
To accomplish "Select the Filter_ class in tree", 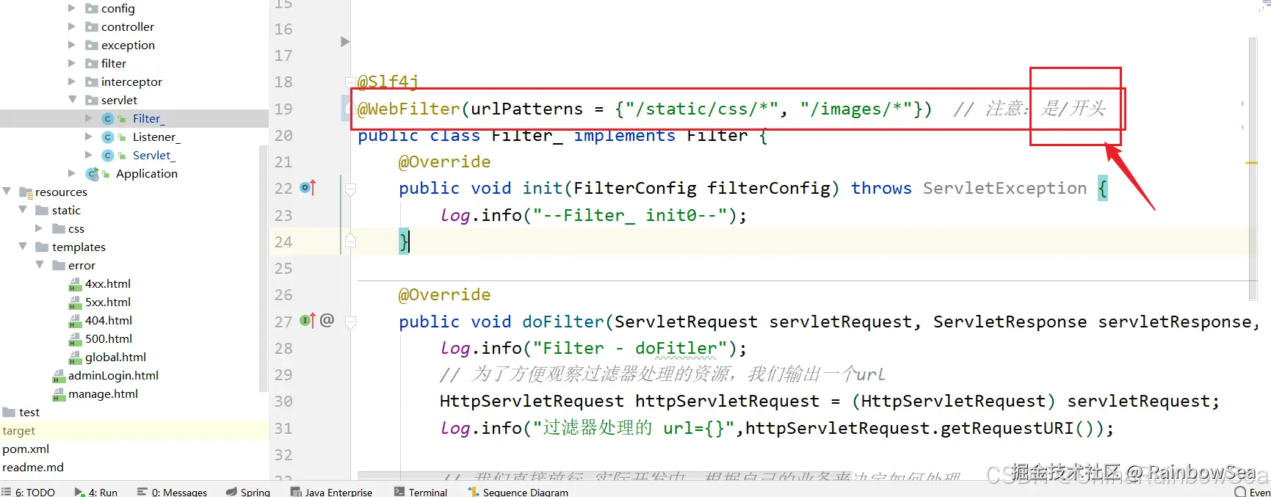I will tap(148, 118).
